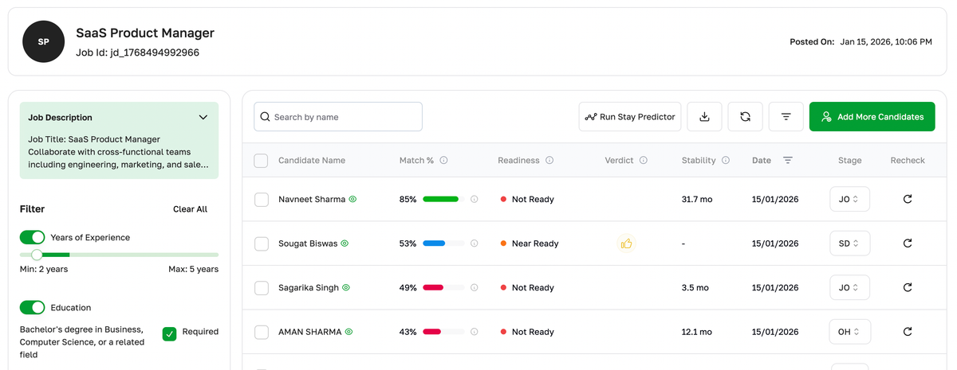Toggle Years of Experience filter switch
Viewport: 957px width, 370px height.
pos(33,237)
